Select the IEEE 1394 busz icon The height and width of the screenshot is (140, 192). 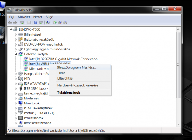tap(20, 88)
